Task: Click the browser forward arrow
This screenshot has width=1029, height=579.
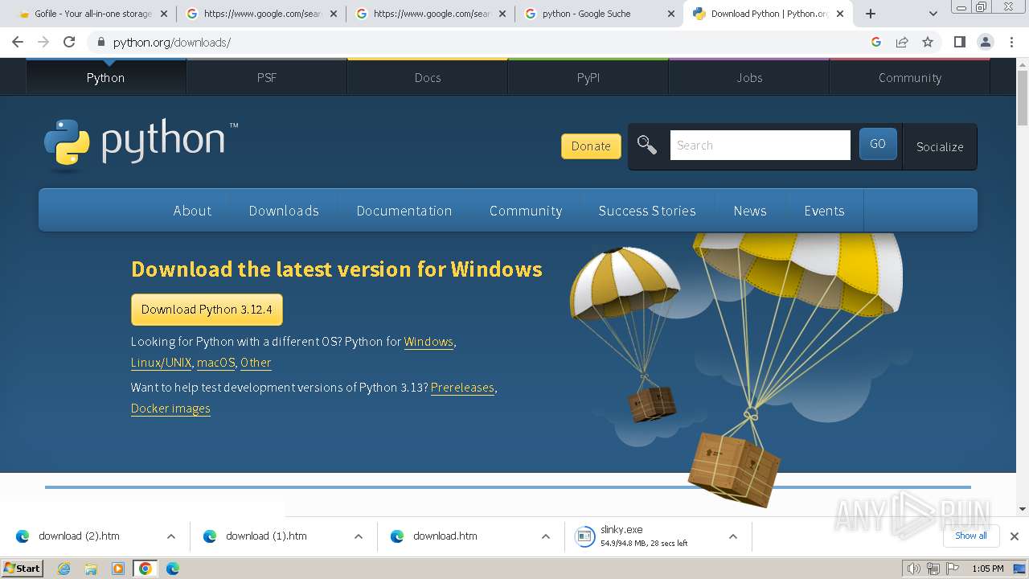Action: point(43,42)
